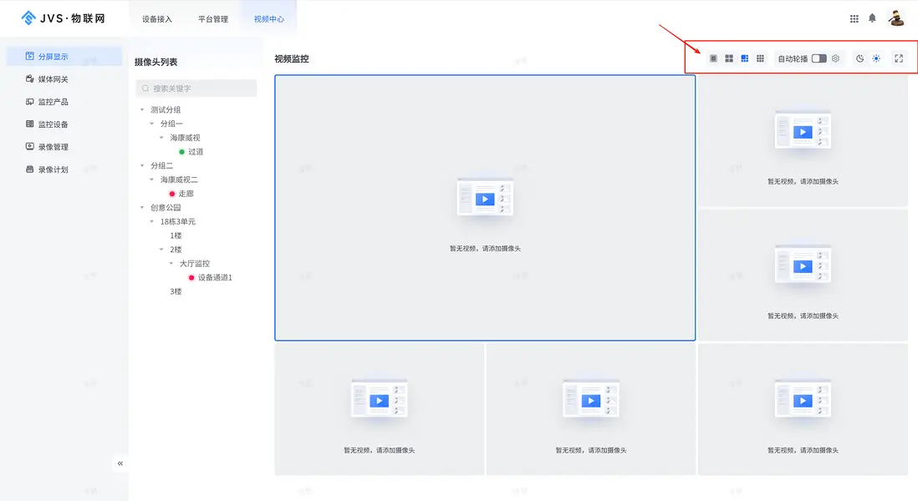Image resolution: width=918 pixels, height=501 pixels.
Task: Select the 1楼 tree item
Action: pyautogui.click(x=176, y=235)
